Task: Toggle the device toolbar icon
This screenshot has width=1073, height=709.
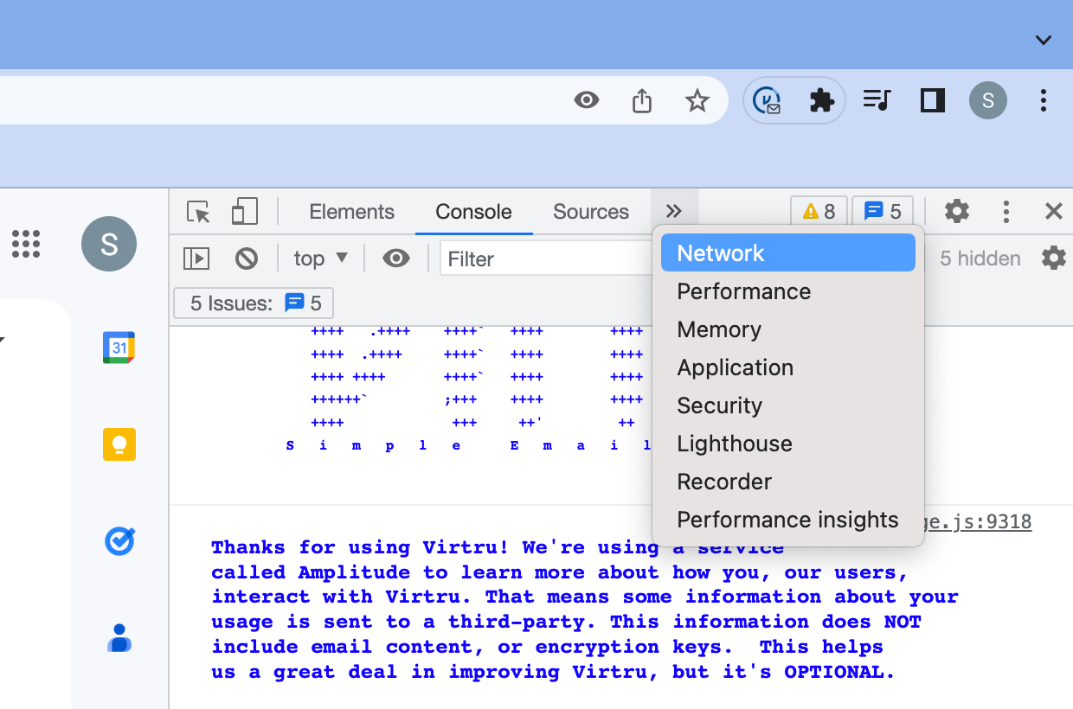Action: tap(245, 212)
